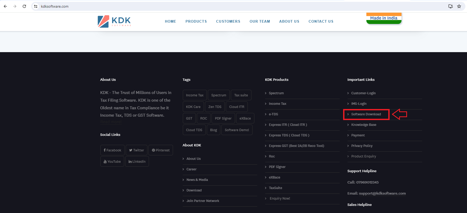Open the TaxSuite product link
Viewport: 467px width, 213px height.
[x=275, y=188]
